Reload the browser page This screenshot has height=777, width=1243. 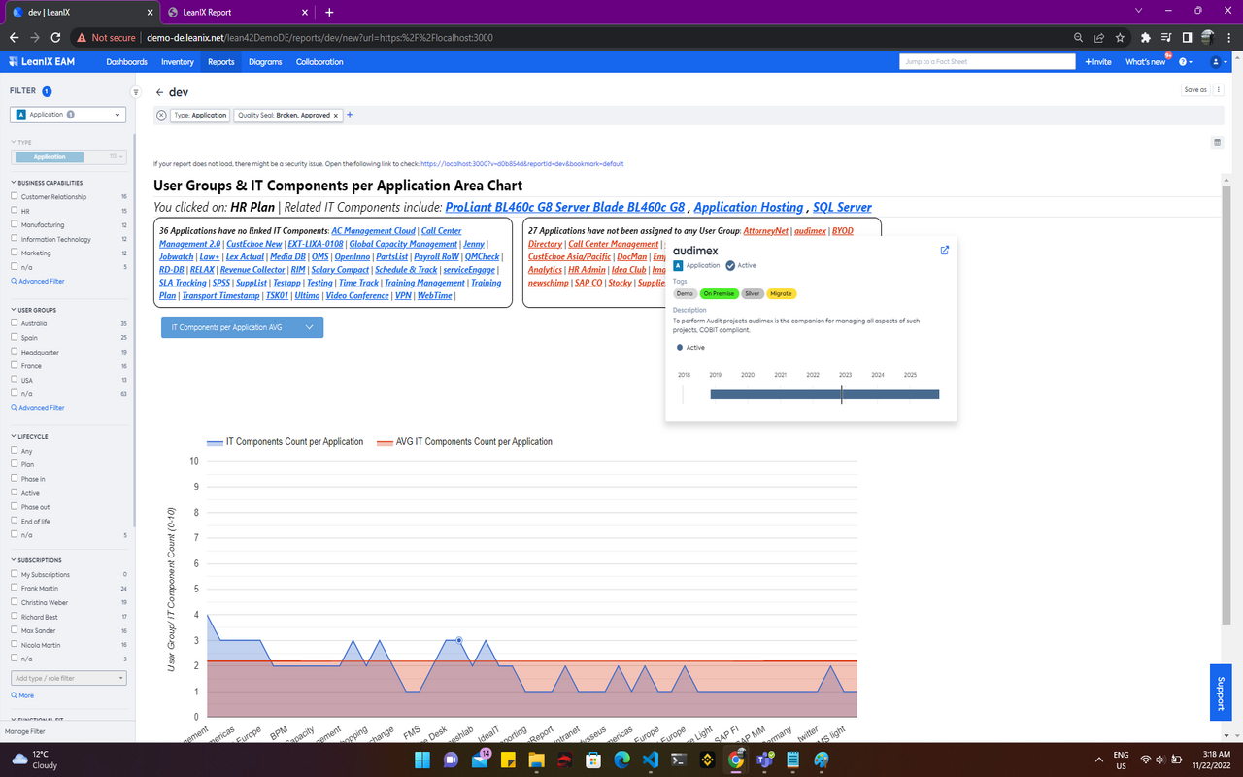click(56, 38)
